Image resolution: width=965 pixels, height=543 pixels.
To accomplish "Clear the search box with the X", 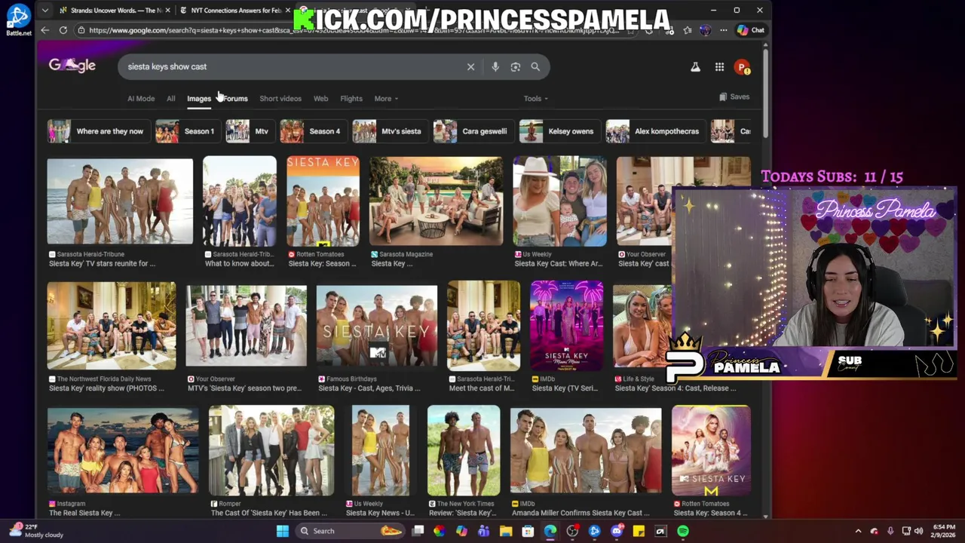I will [x=470, y=67].
